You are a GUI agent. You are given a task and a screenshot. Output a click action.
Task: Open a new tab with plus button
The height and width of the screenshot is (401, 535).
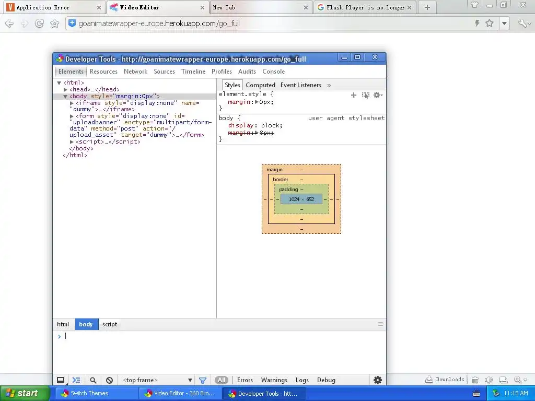[x=427, y=7]
